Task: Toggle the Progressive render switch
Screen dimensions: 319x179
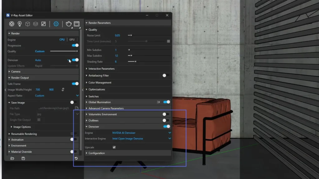Action: coord(75,45)
